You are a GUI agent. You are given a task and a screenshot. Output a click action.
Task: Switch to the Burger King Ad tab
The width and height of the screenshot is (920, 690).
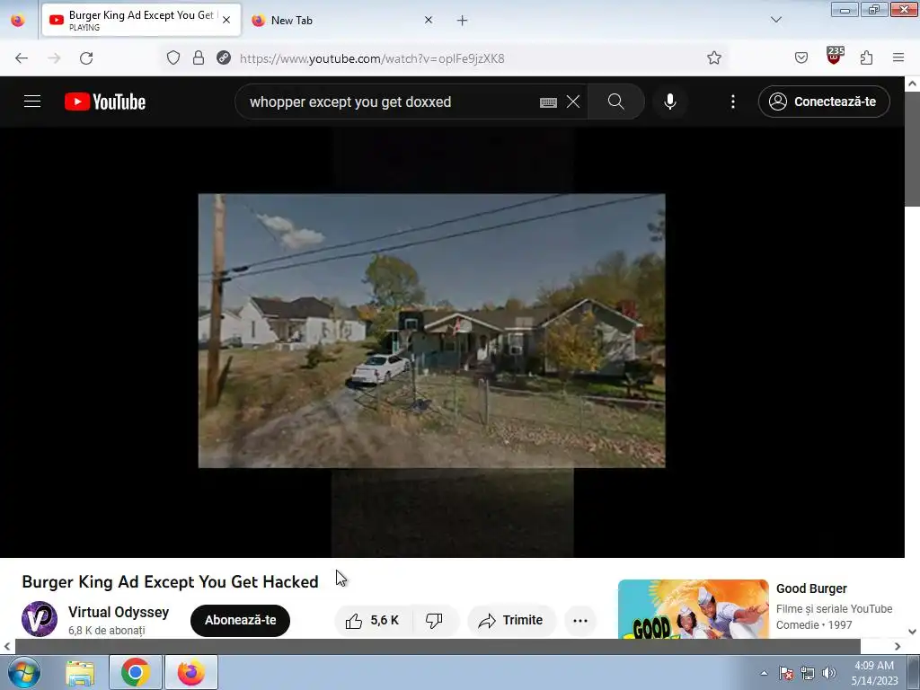point(141,20)
